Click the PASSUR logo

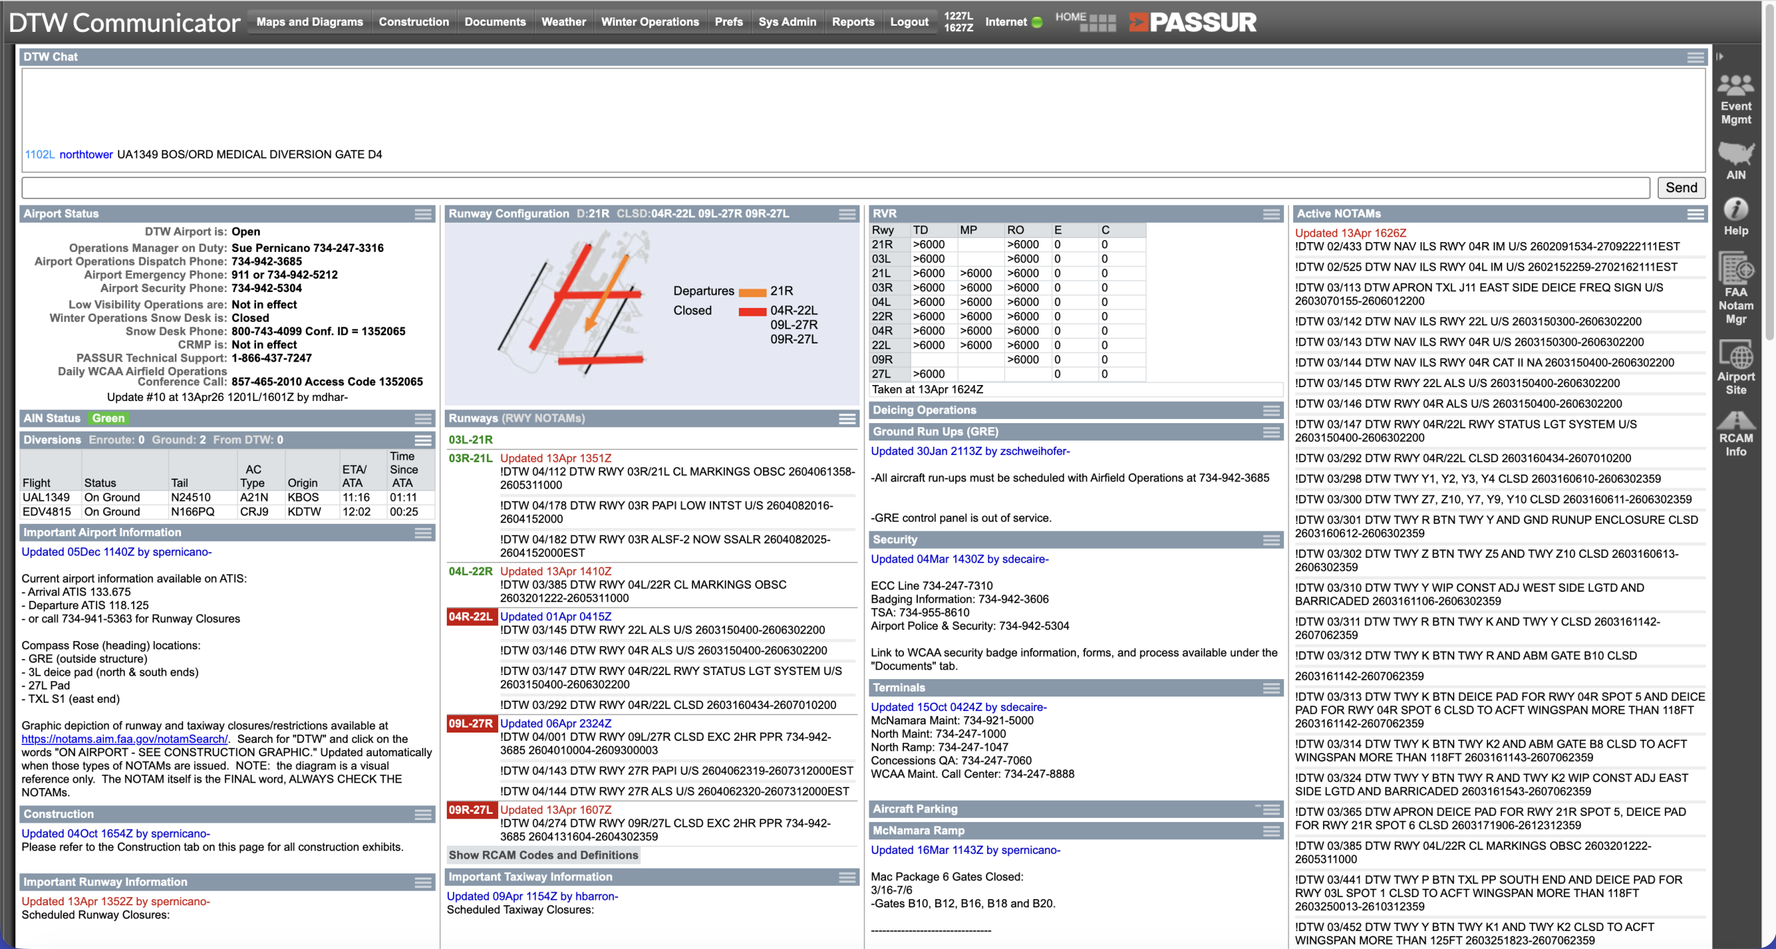(x=1193, y=22)
